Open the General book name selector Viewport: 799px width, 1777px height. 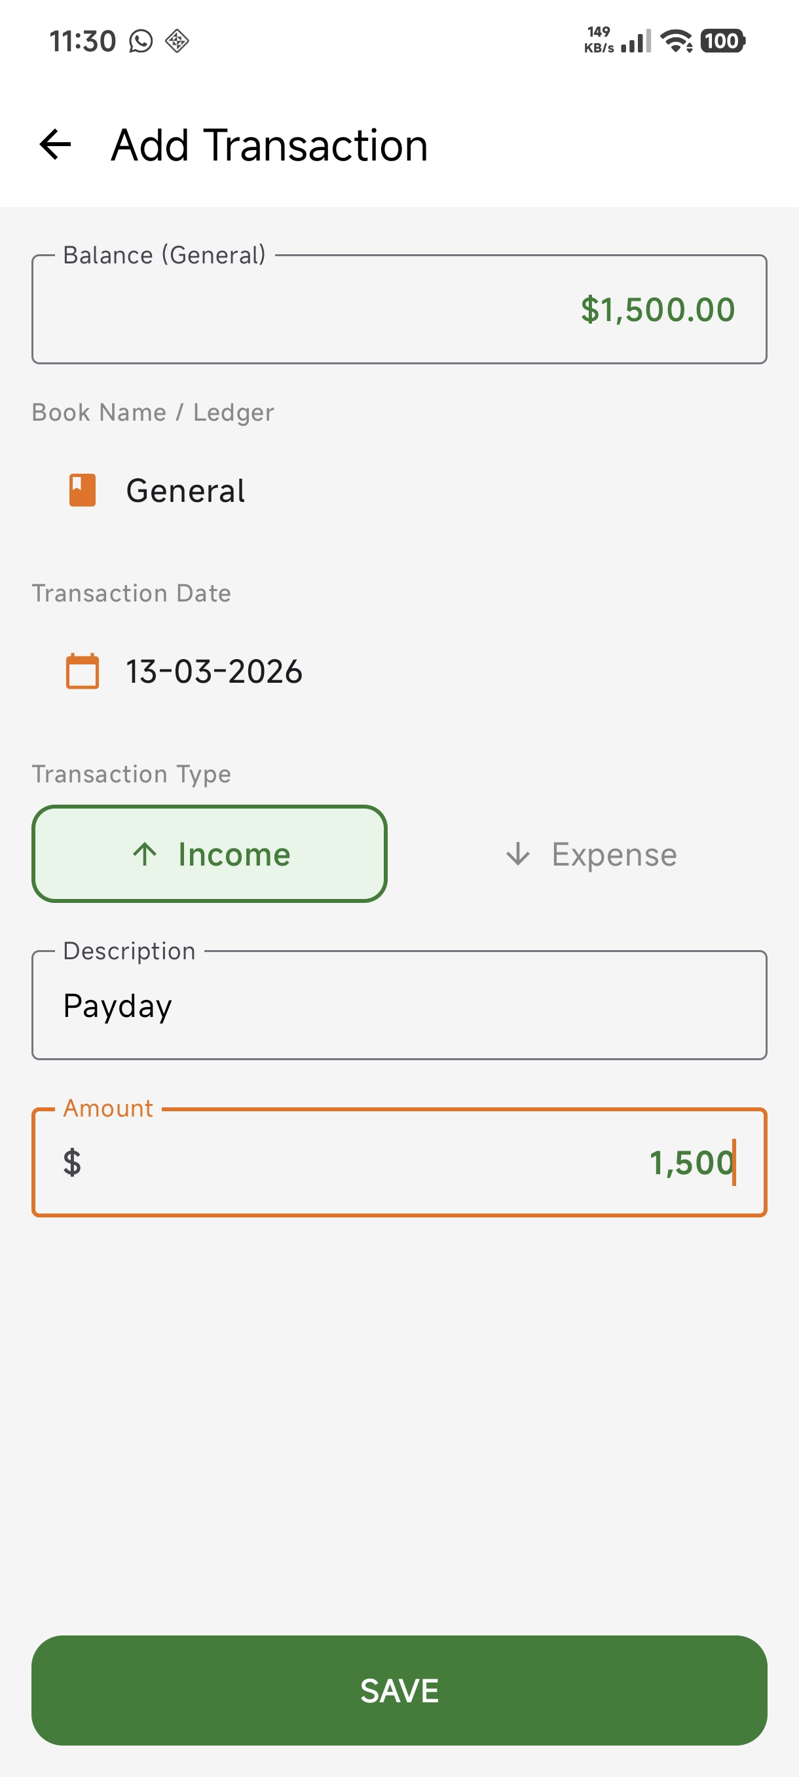[399, 491]
